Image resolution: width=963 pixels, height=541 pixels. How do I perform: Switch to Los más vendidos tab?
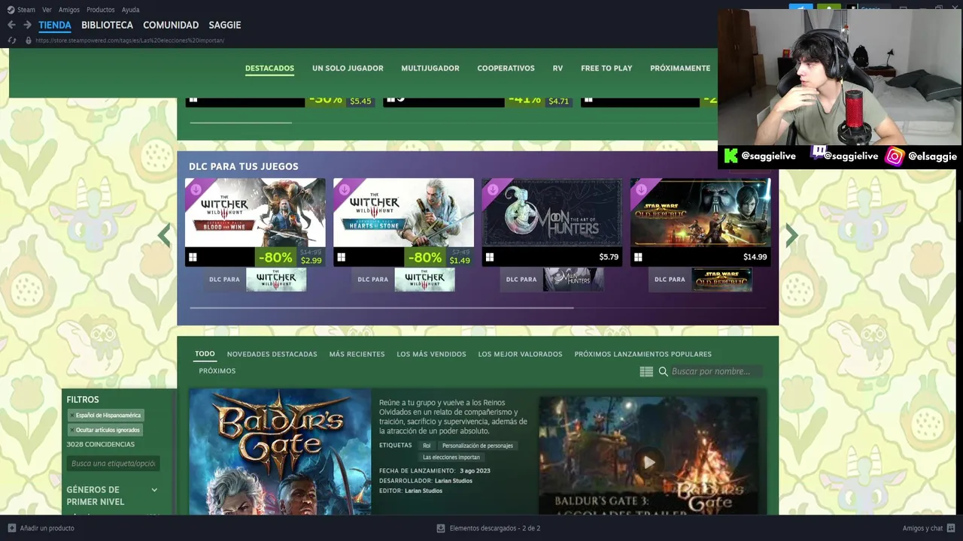point(431,354)
